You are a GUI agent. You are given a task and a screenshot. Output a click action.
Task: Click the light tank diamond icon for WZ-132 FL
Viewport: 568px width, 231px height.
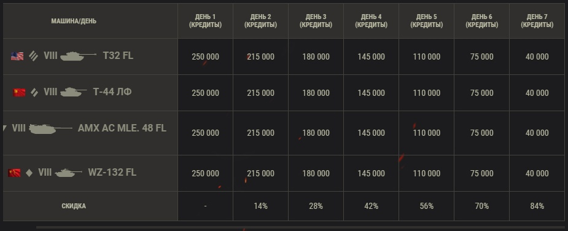tap(29, 173)
